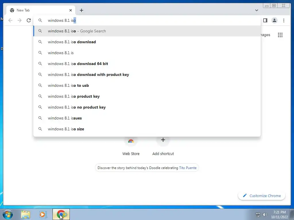Select the New Tab tab
This screenshot has width=294, height=220.
click(41, 10)
